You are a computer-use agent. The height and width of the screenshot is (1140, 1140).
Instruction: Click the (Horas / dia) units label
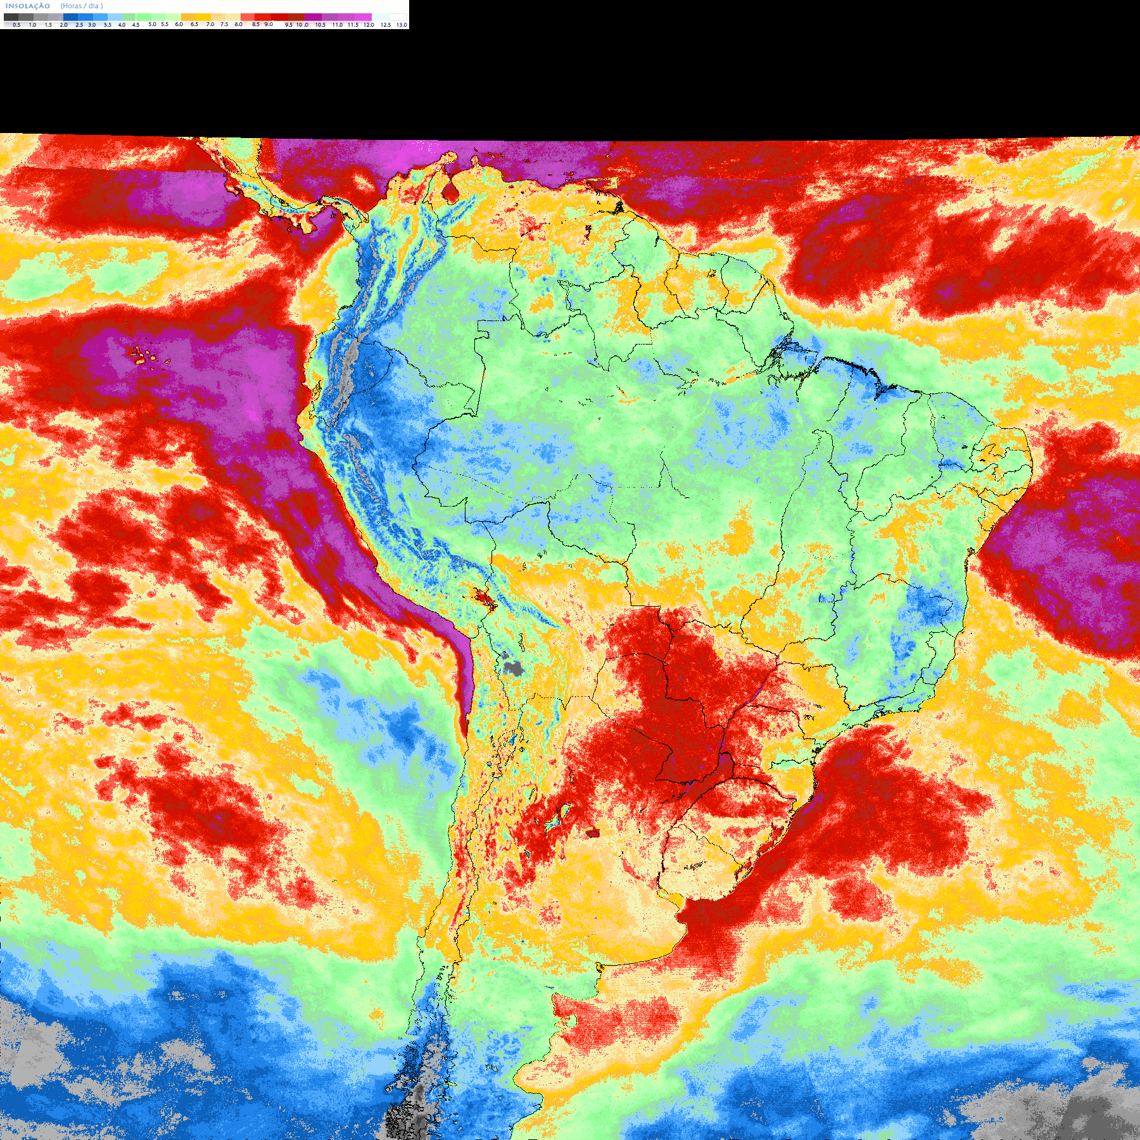pos(82,6)
